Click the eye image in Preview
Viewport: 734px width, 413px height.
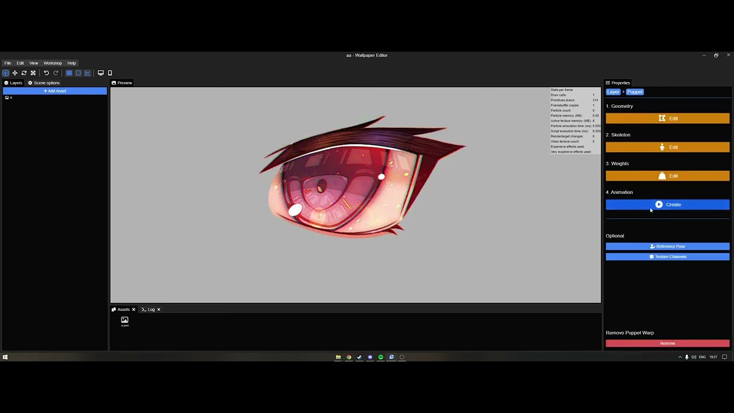(361, 177)
